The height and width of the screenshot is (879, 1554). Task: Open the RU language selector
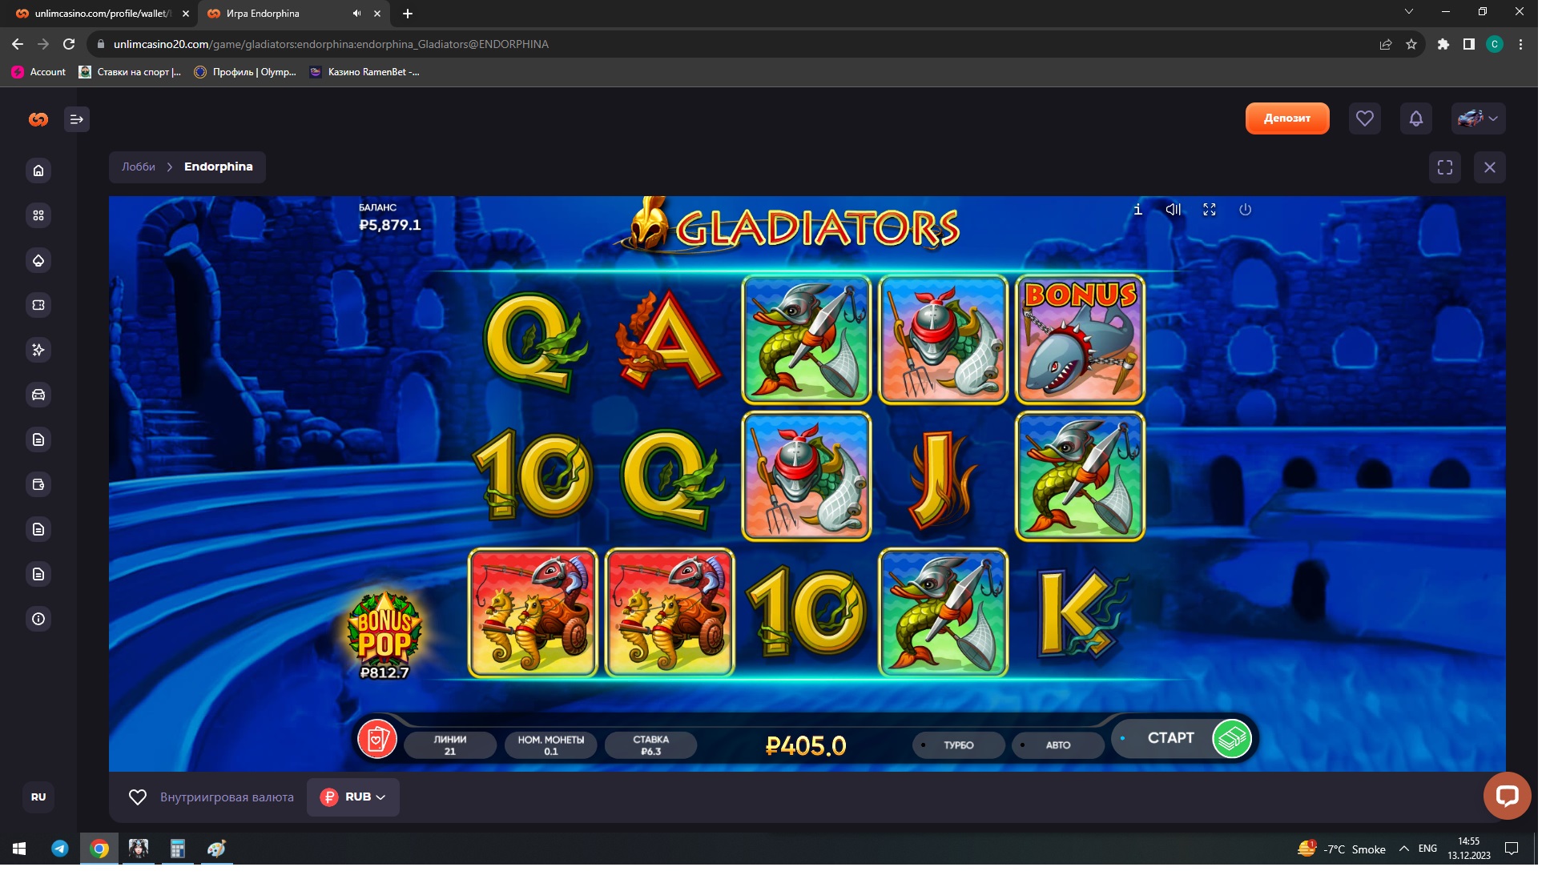[x=38, y=797]
